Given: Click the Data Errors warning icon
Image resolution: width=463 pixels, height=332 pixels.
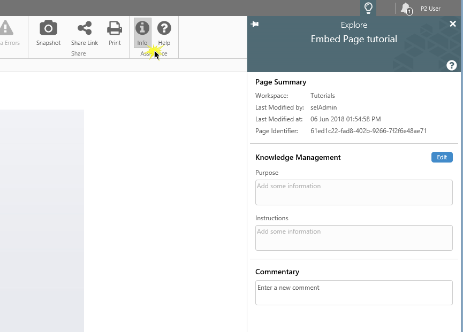Looking at the screenshot, I should pyautogui.click(x=6, y=29).
